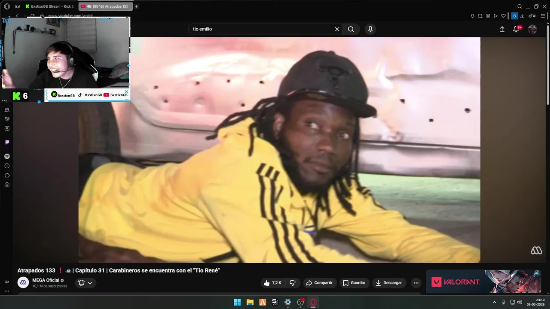Open the orange A app in taskbar
Image resolution: width=550 pixels, height=309 pixels.
(x=263, y=302)
